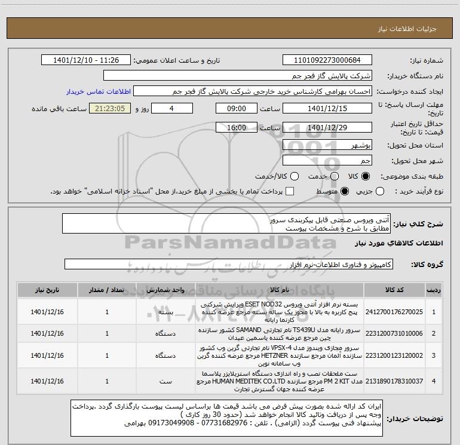The width and height of the screenshot is (460, 445).
Task: Click the نام کالا column header
Action: (280, 290)
